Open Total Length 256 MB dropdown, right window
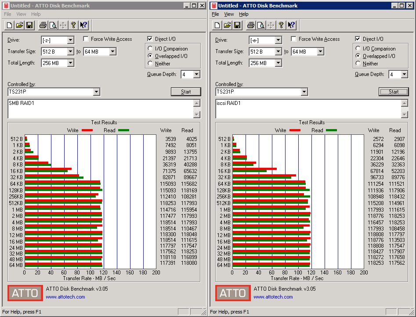 tap(278, 63)
